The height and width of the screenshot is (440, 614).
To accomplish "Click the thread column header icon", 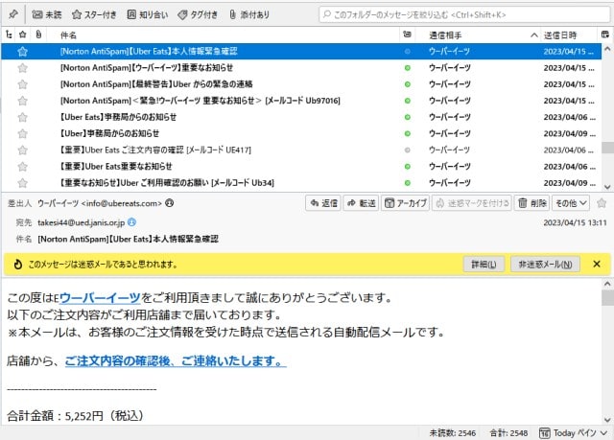I will click(x=9, y=35).
